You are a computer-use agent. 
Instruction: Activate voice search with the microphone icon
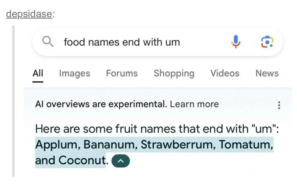[236, 42]
